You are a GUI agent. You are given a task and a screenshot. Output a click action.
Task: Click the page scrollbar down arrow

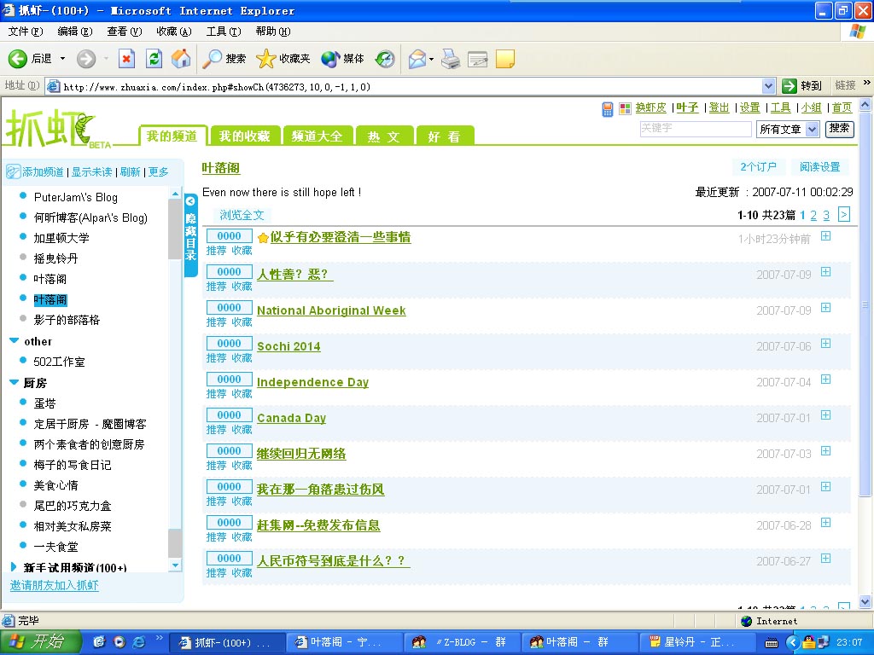(x=865, y=601)
